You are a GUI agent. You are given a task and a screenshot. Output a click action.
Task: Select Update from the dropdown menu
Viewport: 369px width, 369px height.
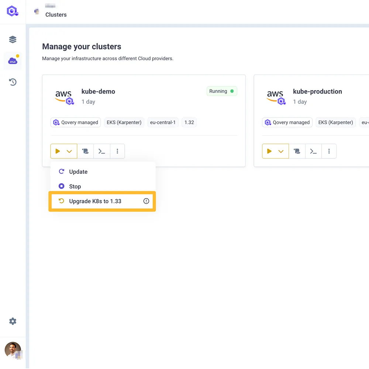(x=103, y=172)
